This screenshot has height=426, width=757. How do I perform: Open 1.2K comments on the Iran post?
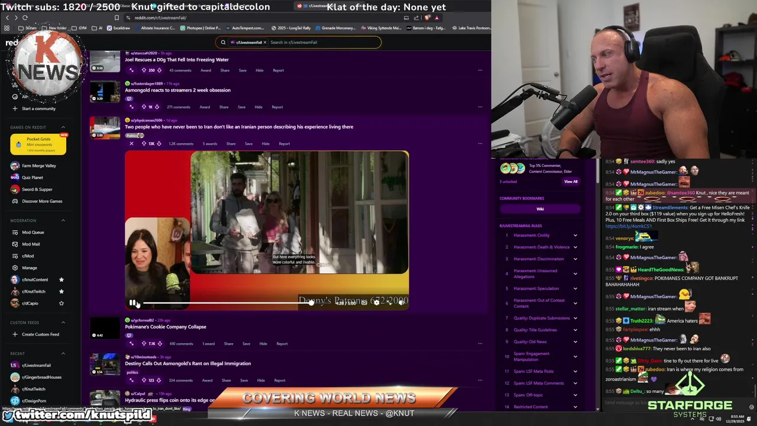click(181, 144)
